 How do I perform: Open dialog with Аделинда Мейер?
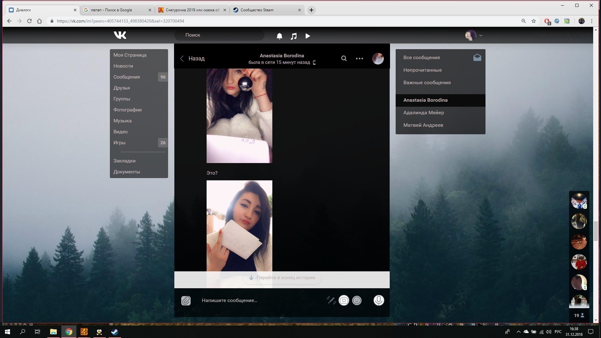[x=424, y=113]
